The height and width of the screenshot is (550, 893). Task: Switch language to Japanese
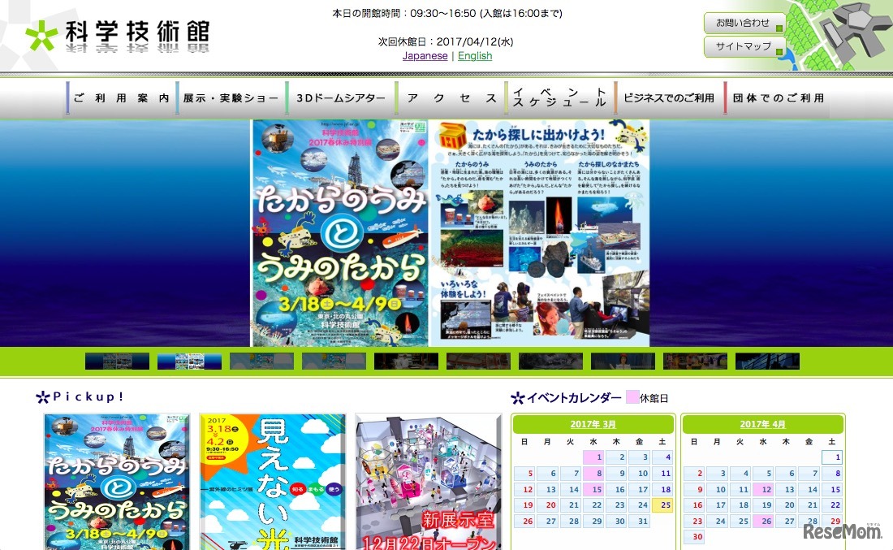coord(425,56)
